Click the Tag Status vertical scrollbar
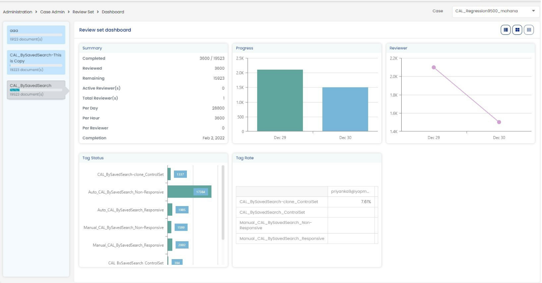The image size is (542, 283). click(223, 202)
